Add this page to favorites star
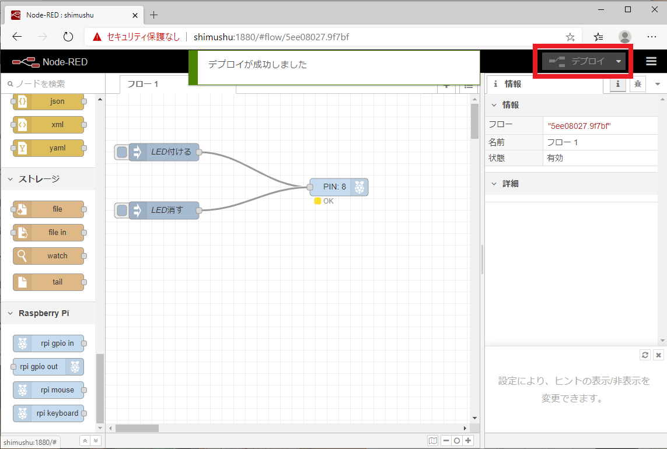 pyautogui.click(x=571, y=37)
